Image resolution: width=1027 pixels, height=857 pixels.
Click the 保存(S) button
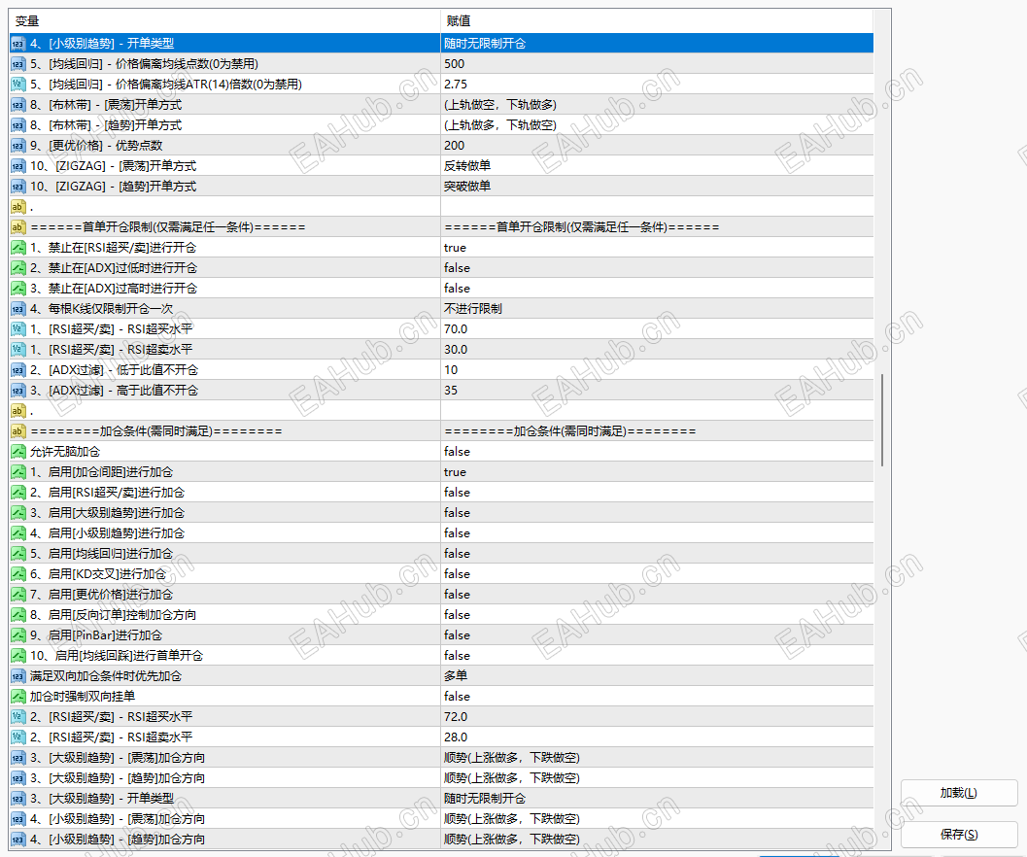[959, 834]
